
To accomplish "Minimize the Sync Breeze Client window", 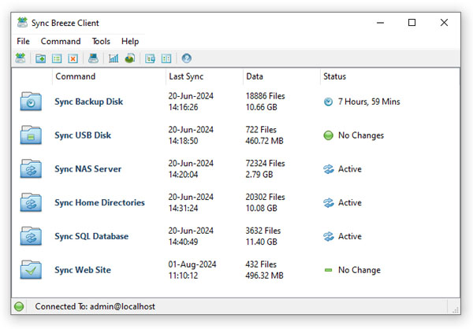I will click(x=381, y=23).
